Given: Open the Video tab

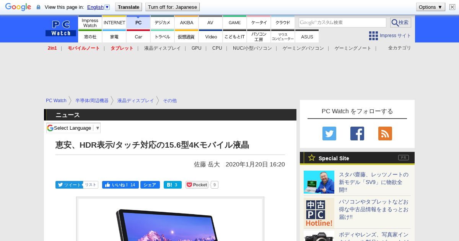Looking at the screenshot, I should click(x=210, y=36).
